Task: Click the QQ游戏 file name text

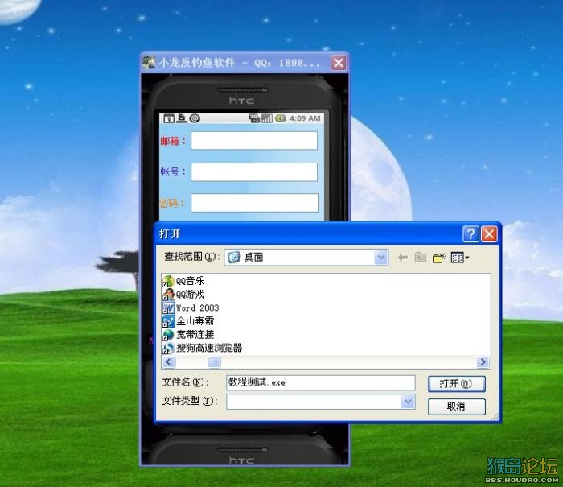Action: (191, 295)
